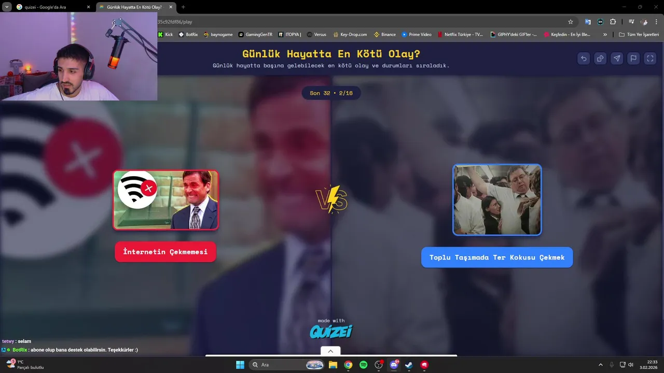The width and height of the screenshot is (664, 373).
Task: Choose Toplu Taşımada Ter Kokusu Çekmek button
Action: click(x=497, y=257)
